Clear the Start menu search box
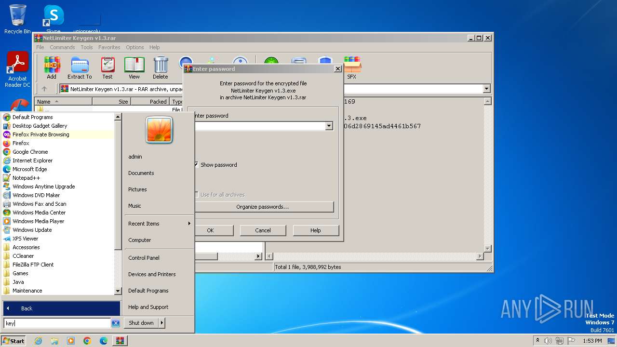This screenshot has width=617, height=347. click(116, 323)
